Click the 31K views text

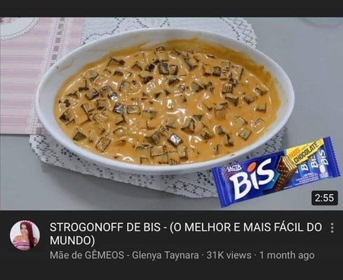click(x=229, y=255)
